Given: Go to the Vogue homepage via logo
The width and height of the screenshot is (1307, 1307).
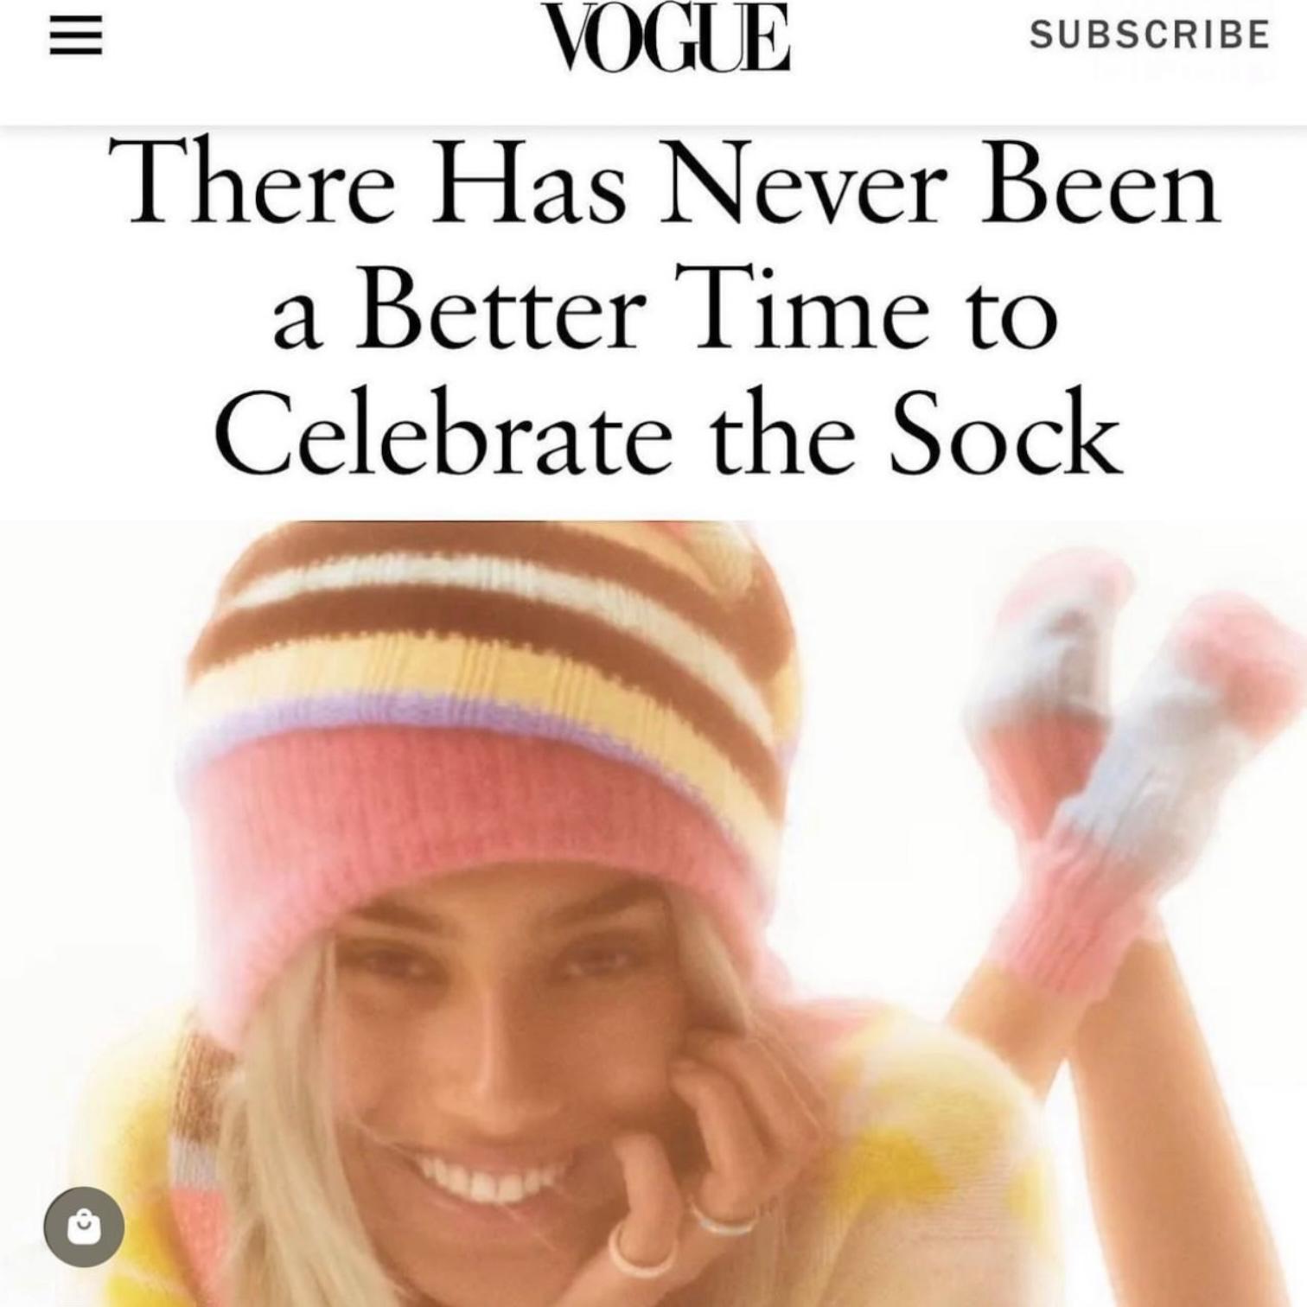Looking at the screenshot, I should pos(670,37).
